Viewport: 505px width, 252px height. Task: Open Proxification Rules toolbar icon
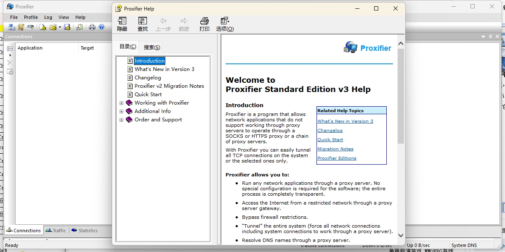(21, 27)
